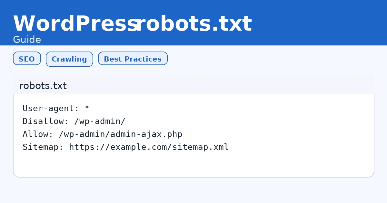Click the Guide subtitle under the heading
This screenshot has height=203, width=387.
[27, 40]
